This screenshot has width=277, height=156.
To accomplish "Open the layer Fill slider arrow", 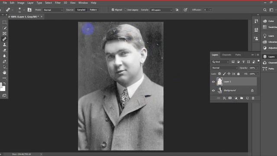I will (258, 74).
